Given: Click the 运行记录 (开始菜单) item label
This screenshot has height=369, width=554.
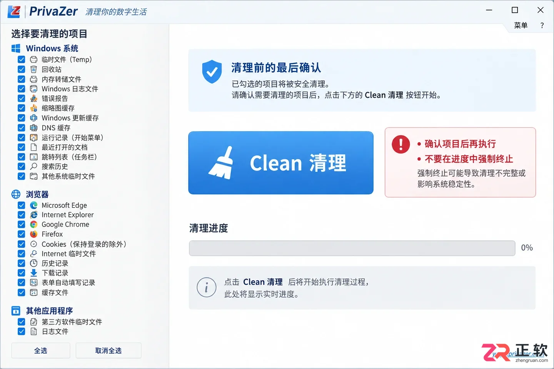Looking at the screenshot, I should pyautogui.click(x=72, y=138).
